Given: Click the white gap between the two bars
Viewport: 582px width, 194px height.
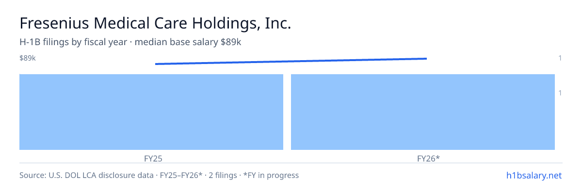Looking at the screenshot, I should 287,112.
